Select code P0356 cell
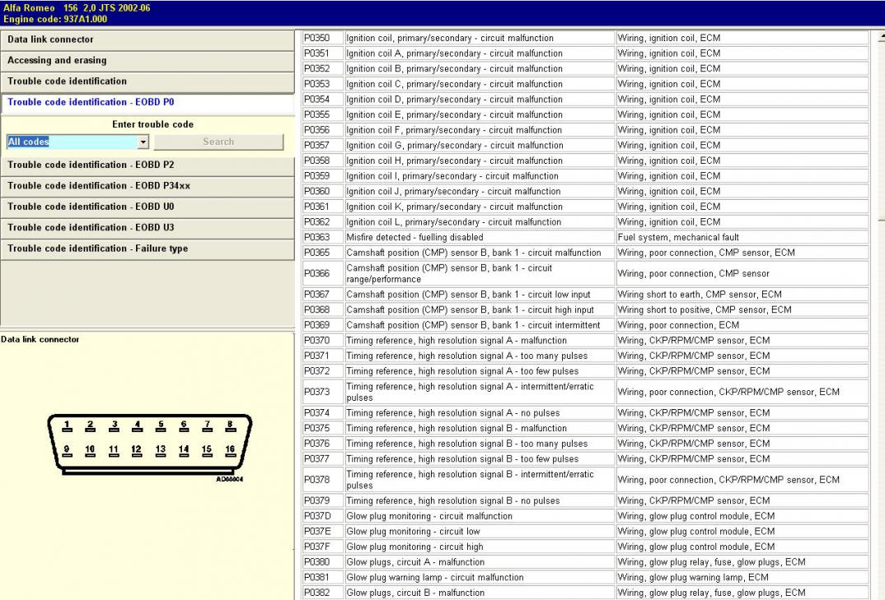Image resolution: width=885 pixels, height=600 pixels. click(x=323, y=130)
